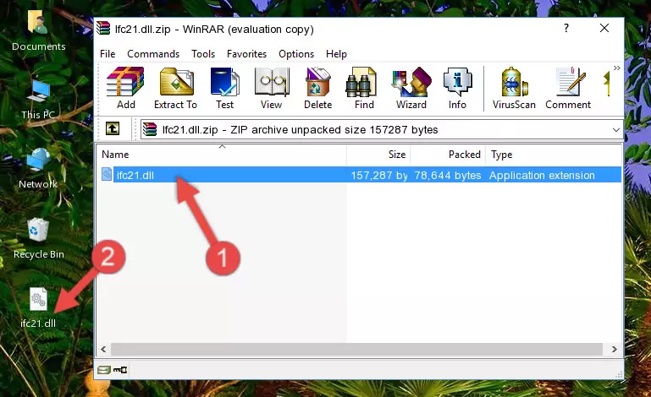Click the WinRAR title bar icon
The width and height of the screenshot is (651, 397).
tap(103, 28)
